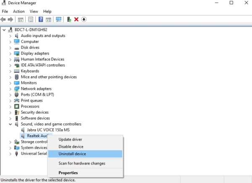Screen dimensions: 252x183
Task: Click the drive icon beside Disk drives
Action: click(x=16, y=48)
